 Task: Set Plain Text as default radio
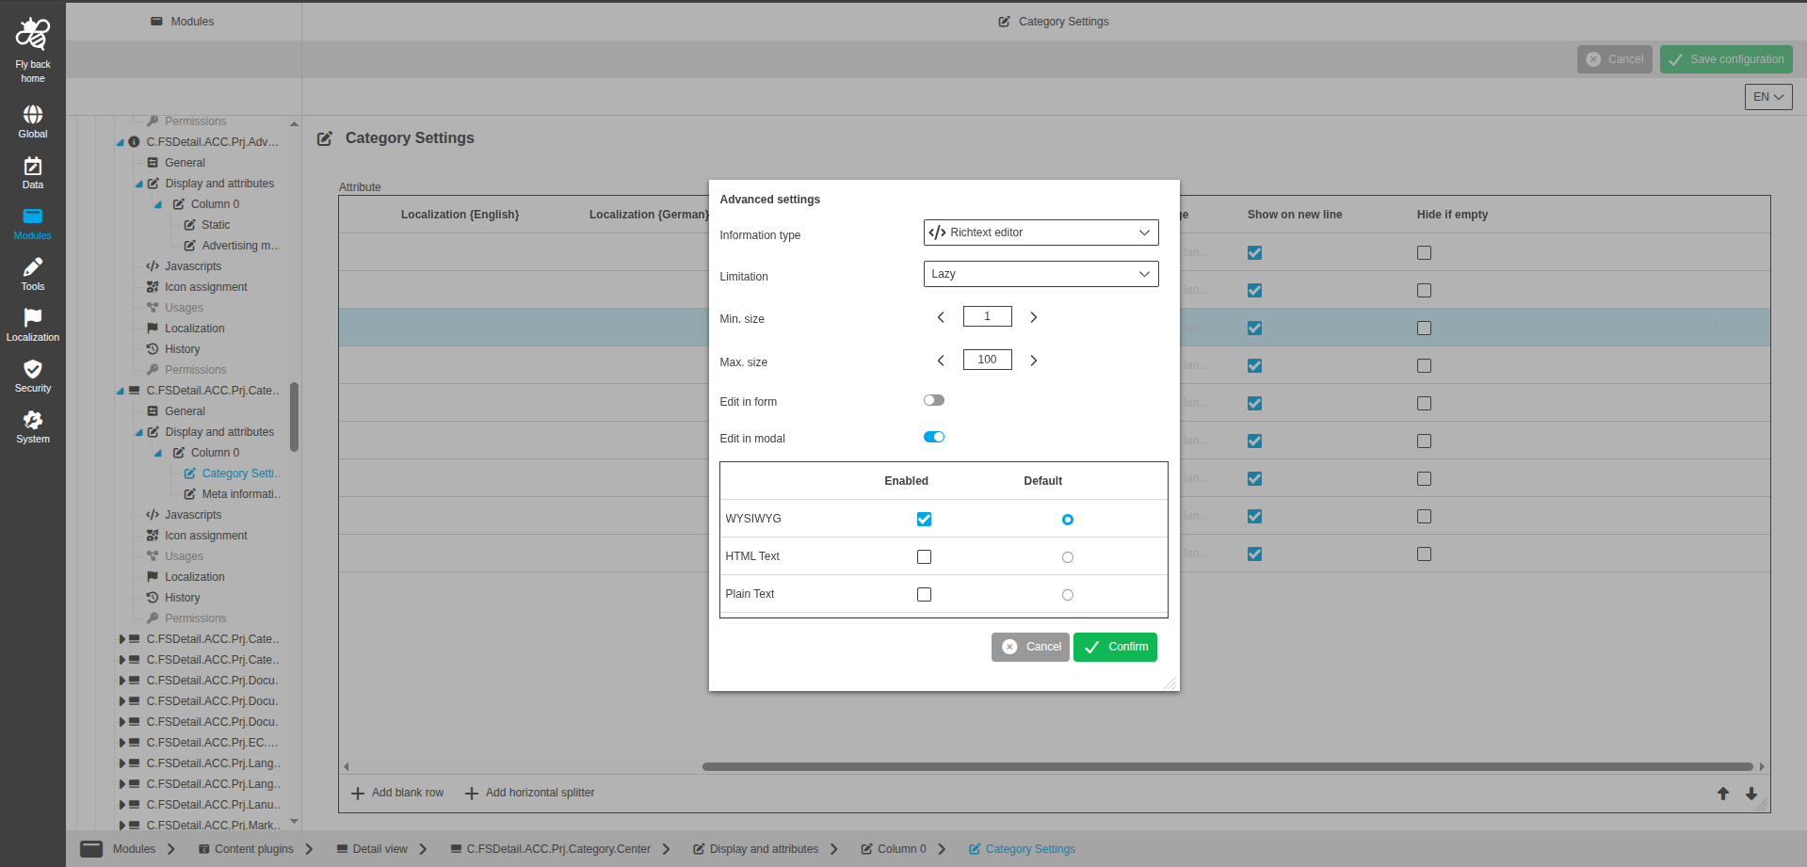click(x=1068, y=595)
